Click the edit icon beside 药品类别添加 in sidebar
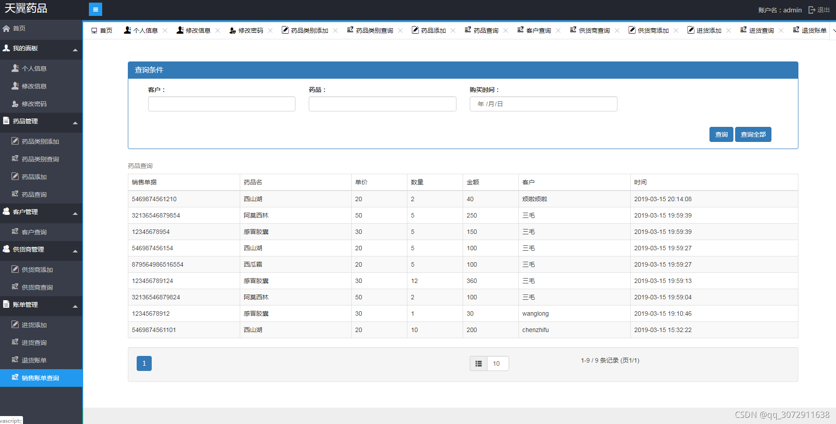Screen dimensions: 836x424 (x=15, y=141)
